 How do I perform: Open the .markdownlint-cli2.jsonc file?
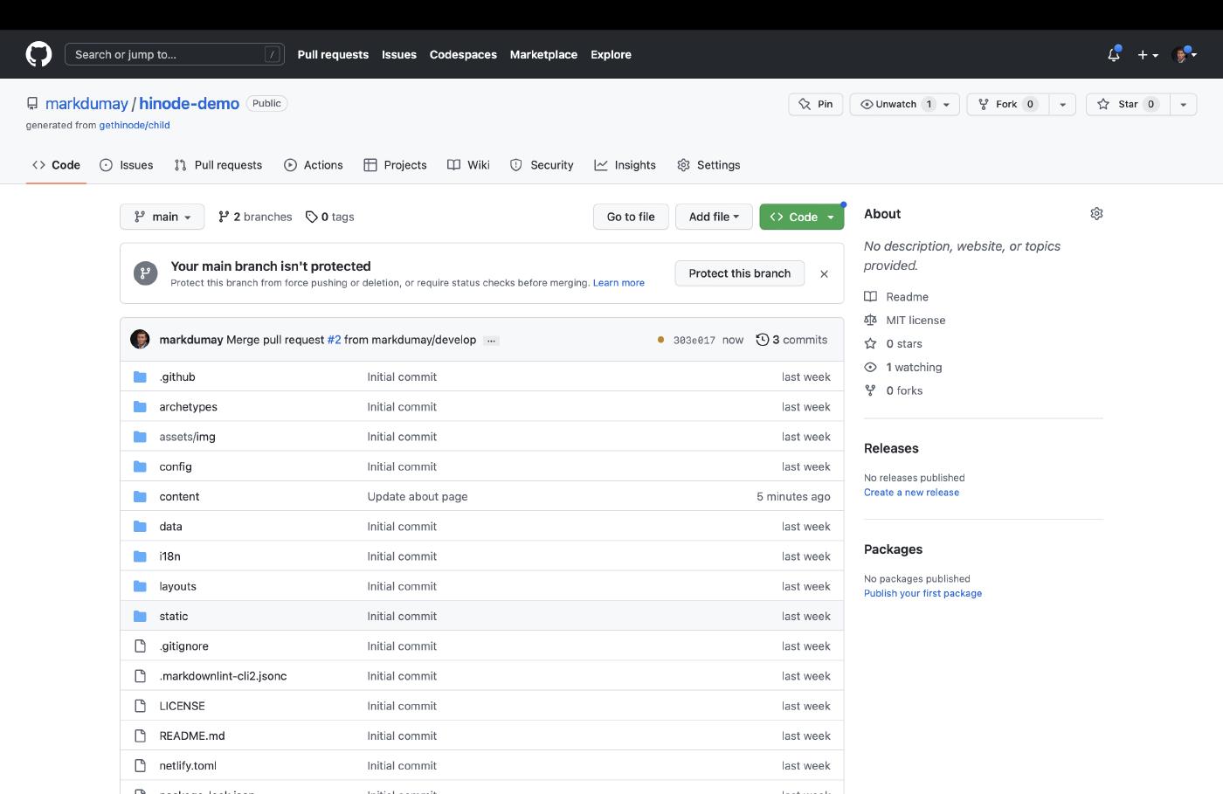point(223,676)
